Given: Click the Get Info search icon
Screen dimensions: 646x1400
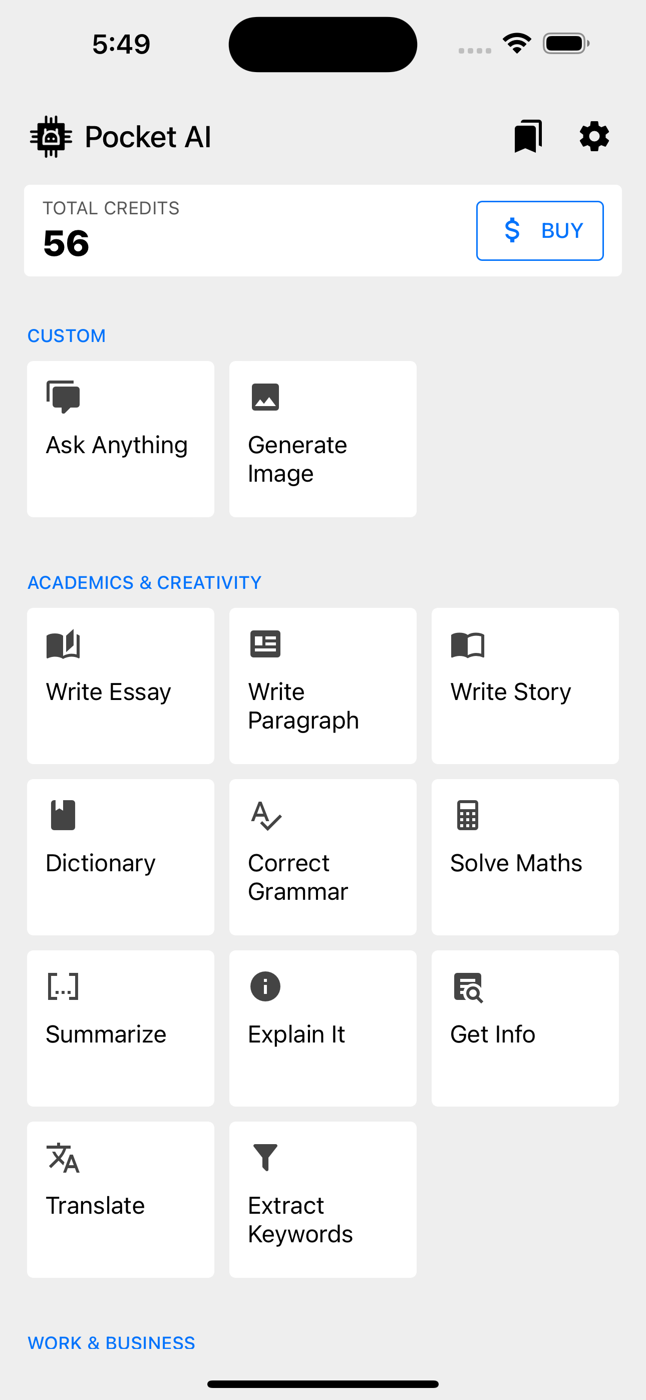Looking at the screenshot, I should click(468, 987).
